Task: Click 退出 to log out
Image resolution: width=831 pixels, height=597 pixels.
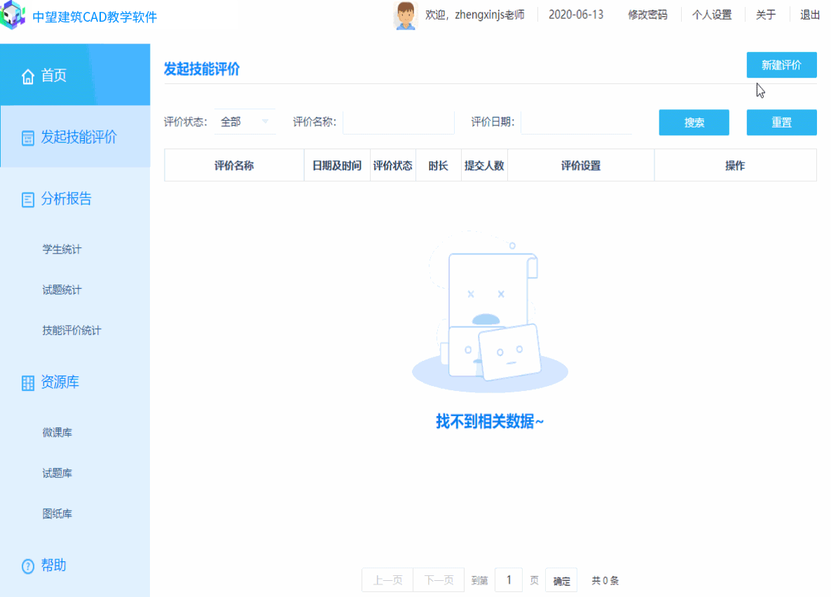Action: [810, 15]
